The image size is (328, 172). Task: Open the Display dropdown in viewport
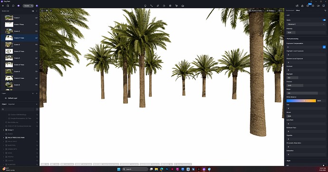(271, 10)
